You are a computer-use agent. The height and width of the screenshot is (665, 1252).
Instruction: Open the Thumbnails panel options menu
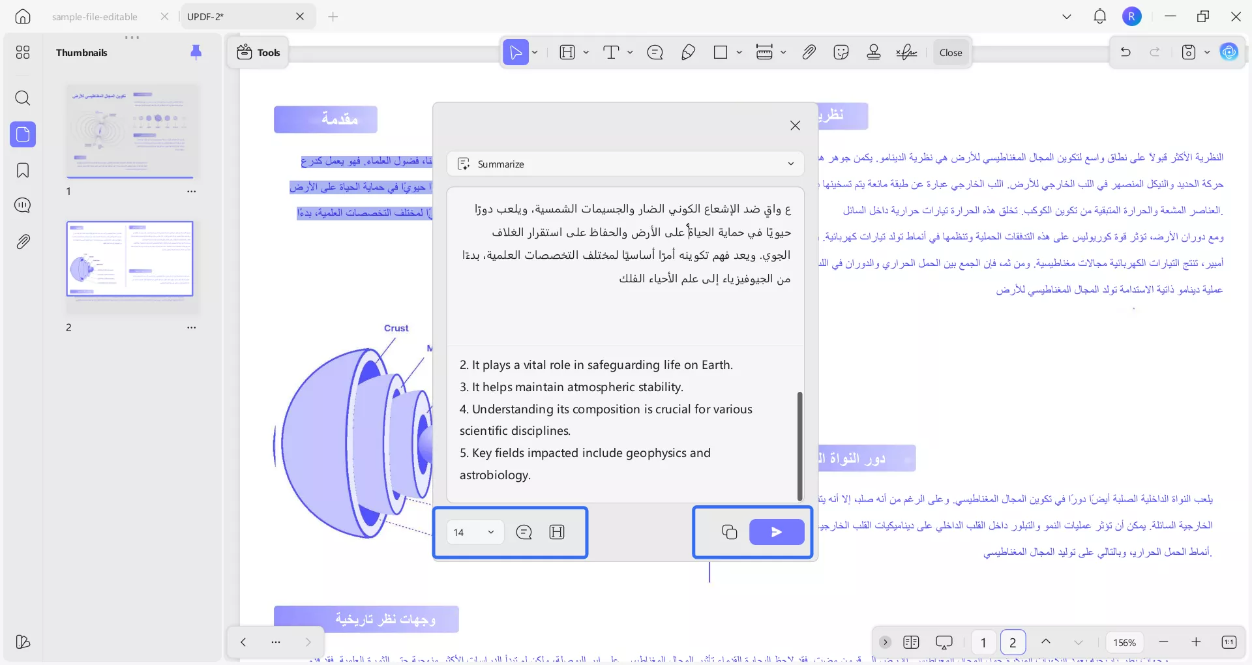click(132, 37)
